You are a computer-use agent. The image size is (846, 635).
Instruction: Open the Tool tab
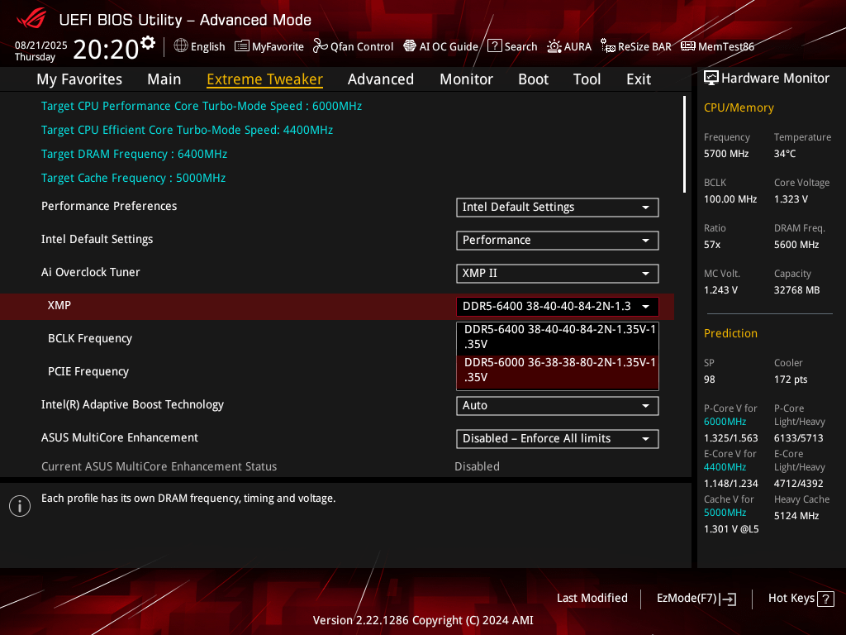pyautogui.click(x=587, y=79)
